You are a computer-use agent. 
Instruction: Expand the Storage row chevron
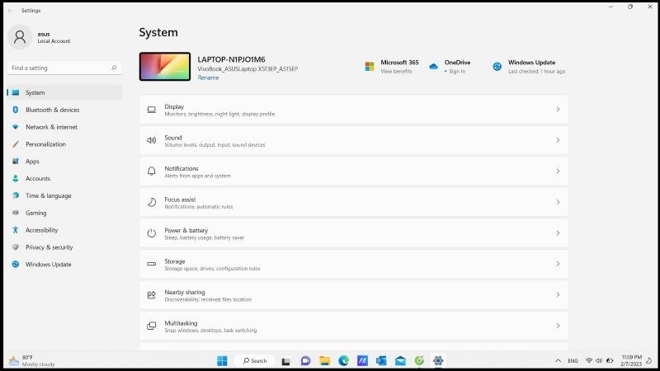[x=558, y=264]
